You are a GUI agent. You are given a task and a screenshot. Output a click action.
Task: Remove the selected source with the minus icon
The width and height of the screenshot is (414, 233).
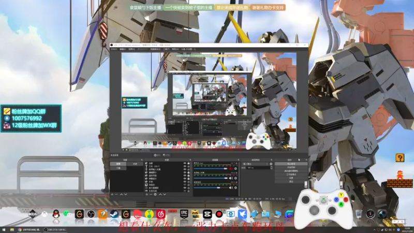[151, 195]
